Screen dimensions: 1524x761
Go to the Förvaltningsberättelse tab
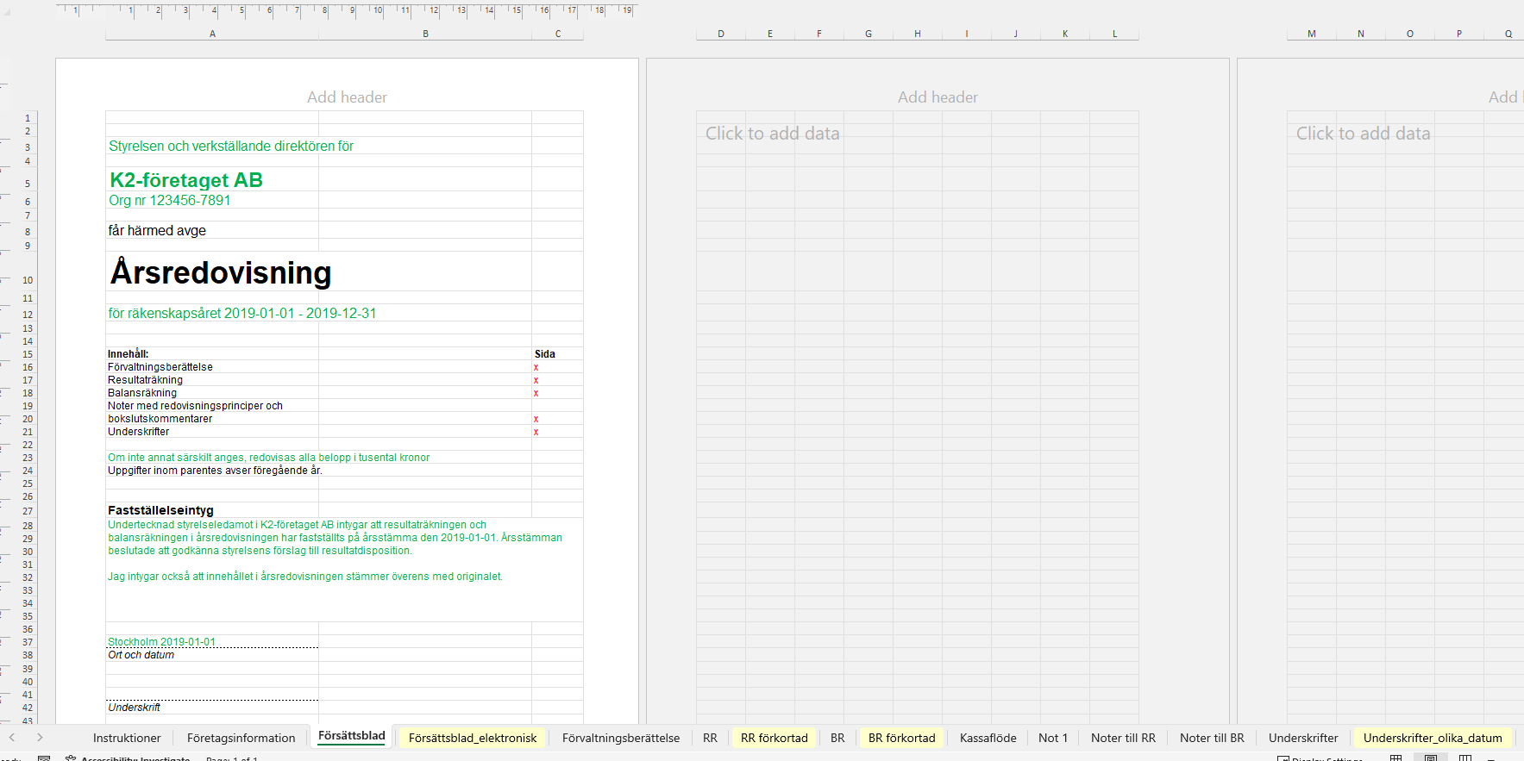point(620,738)
